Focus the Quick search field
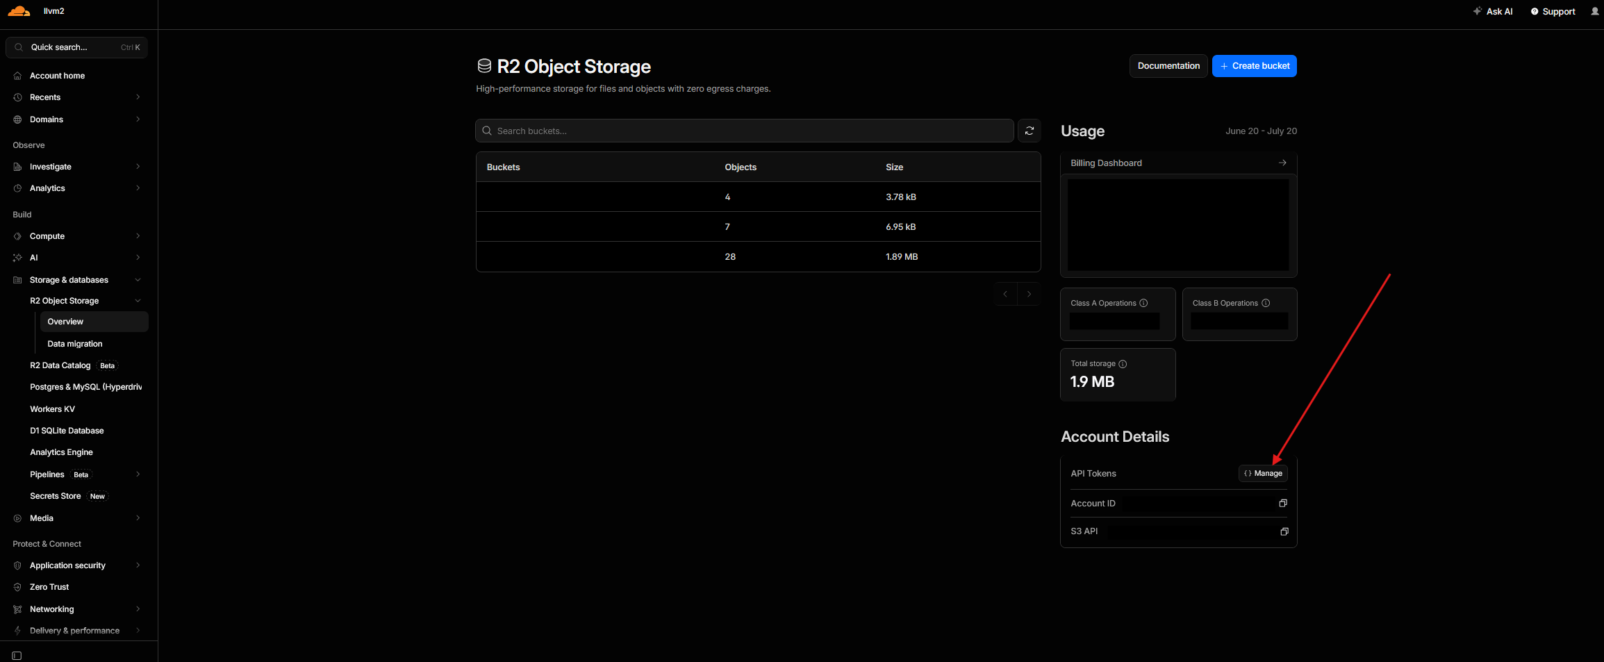1604x662 pixels. pyautogui.click(x=76, y=47)
